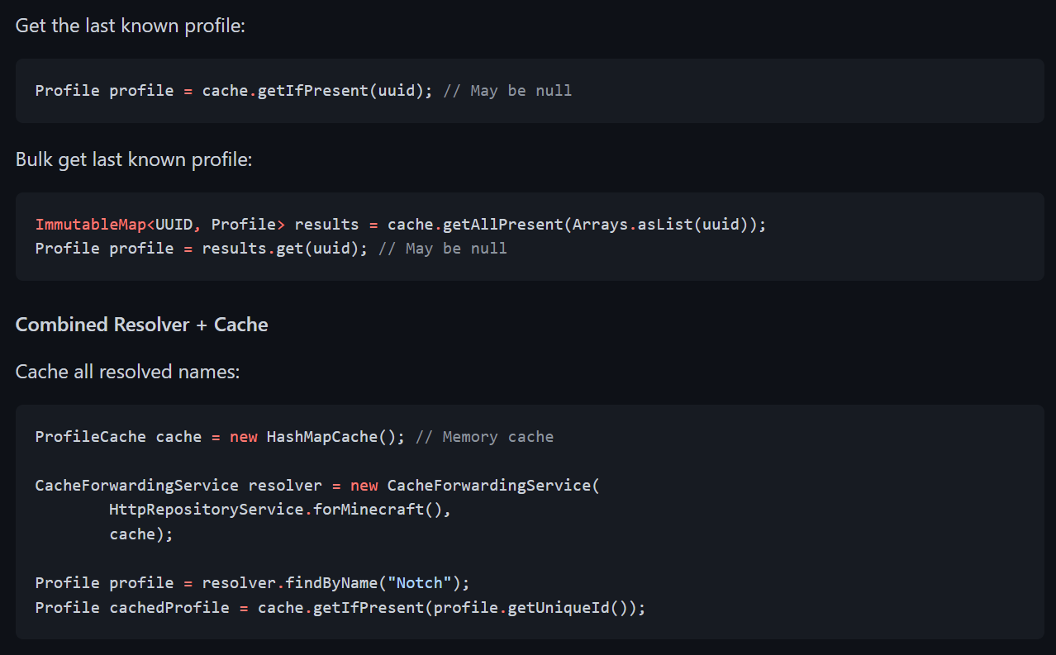The width and height of the screenshot is (1056, 655).
Task: Click the text 'Get the last known profile:'
Action: [x=131, y=26]
